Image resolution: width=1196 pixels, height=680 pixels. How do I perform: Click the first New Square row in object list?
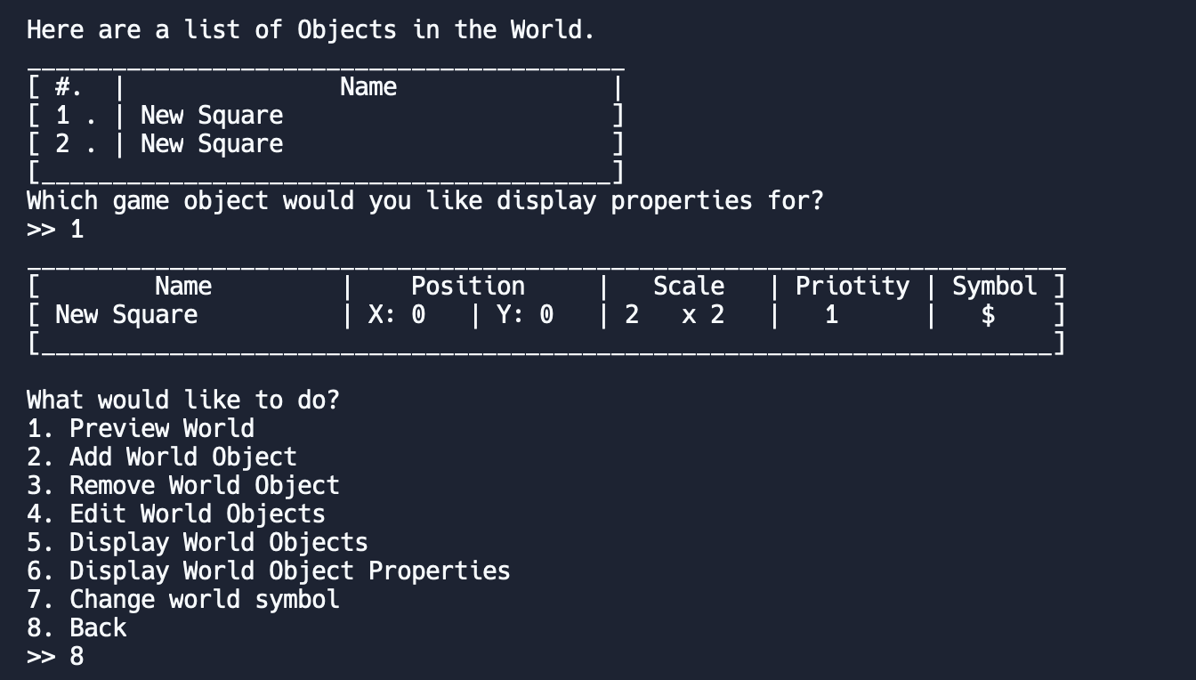pos(211,115)
